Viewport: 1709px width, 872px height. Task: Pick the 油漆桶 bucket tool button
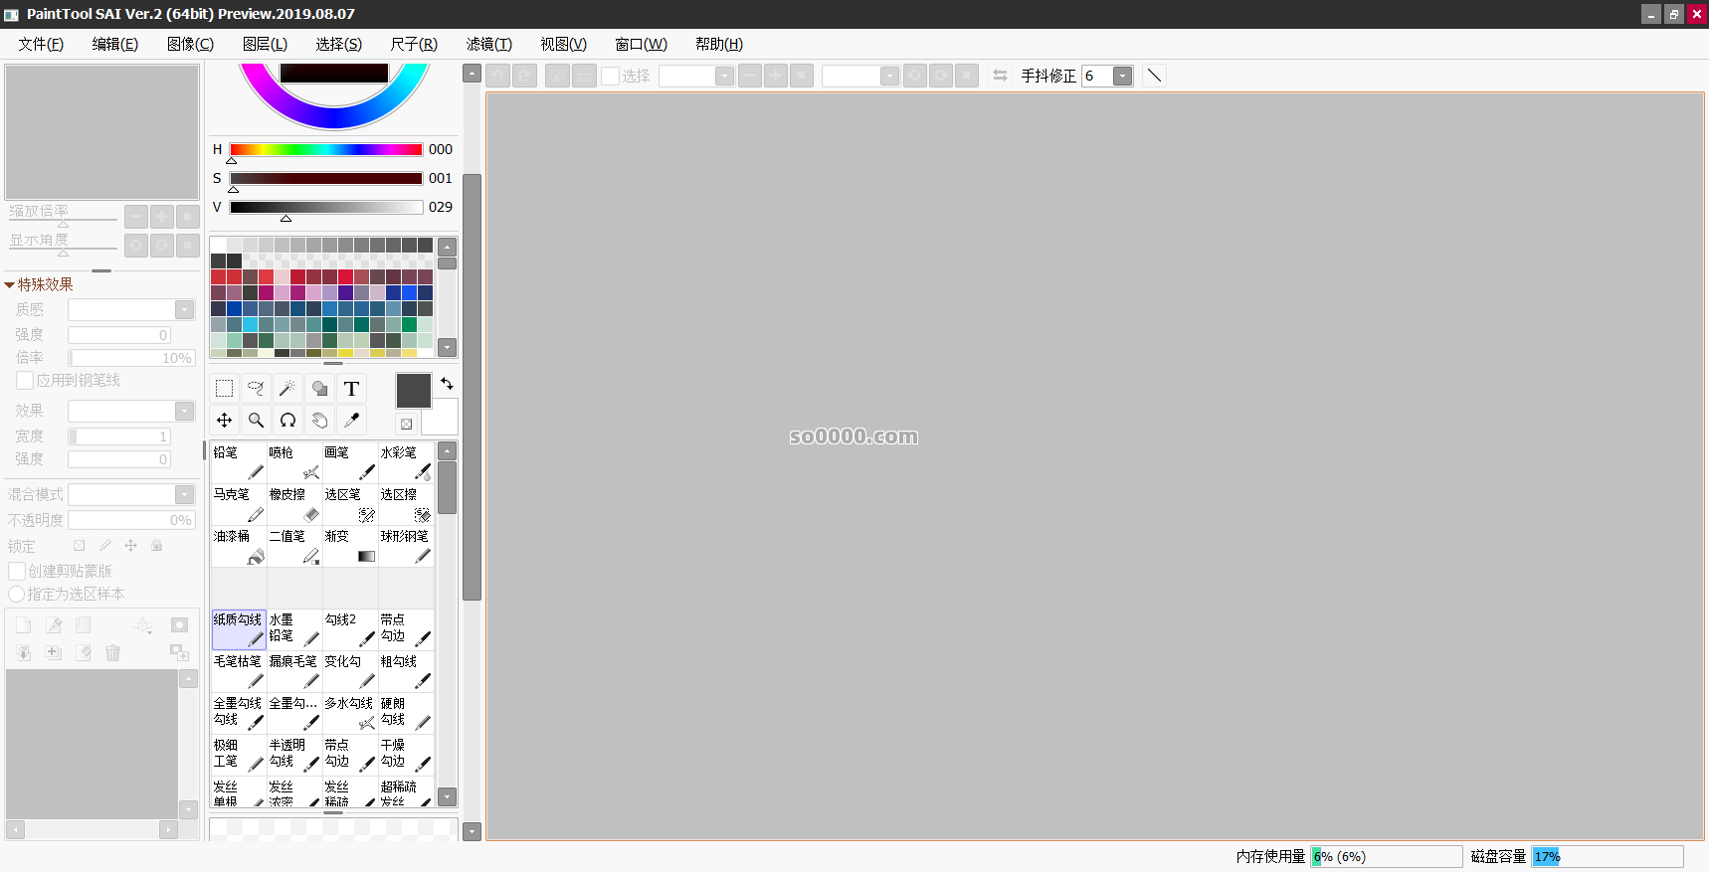point(239,547)
